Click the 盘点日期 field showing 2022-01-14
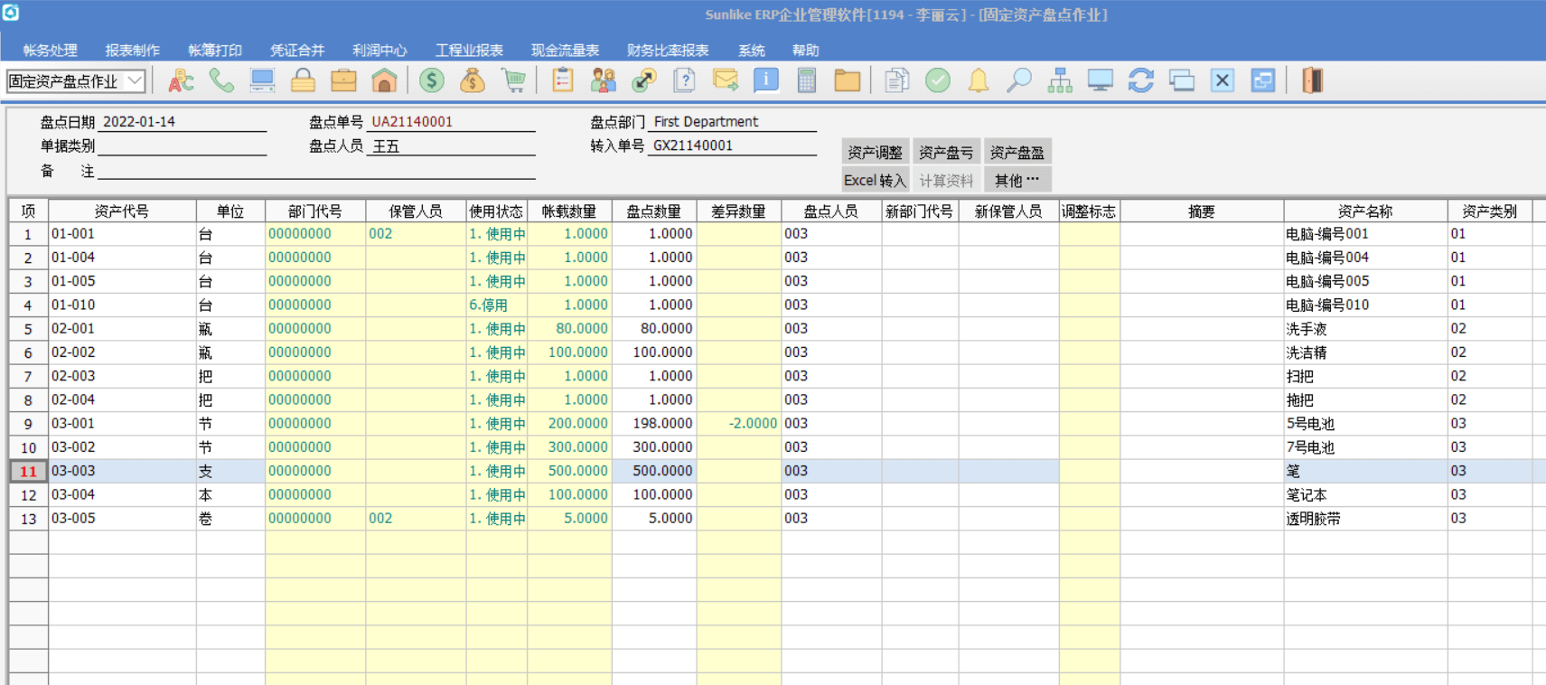This screenshot has height=685, width=1546. point(183,122)
